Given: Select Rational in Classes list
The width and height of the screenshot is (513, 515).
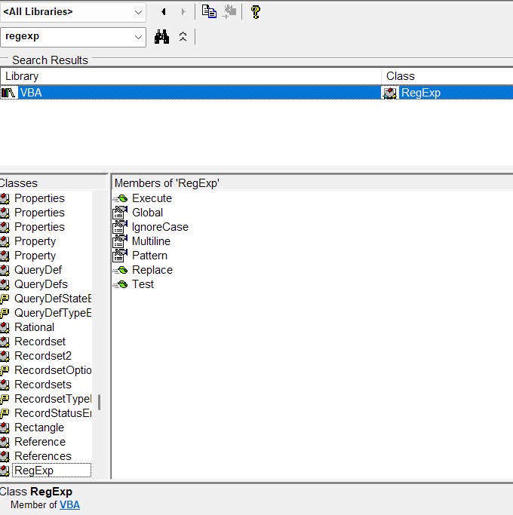Looking at the screenshot, I should [x=34, y=327].
